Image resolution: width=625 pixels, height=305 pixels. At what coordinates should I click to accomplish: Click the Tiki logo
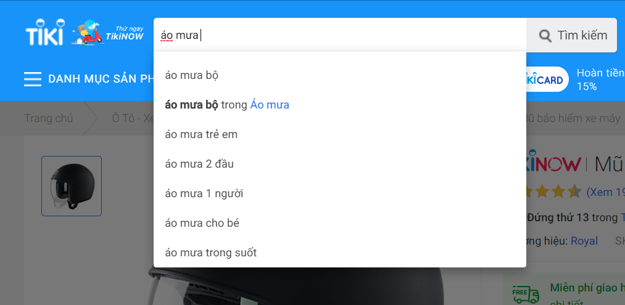44,35
